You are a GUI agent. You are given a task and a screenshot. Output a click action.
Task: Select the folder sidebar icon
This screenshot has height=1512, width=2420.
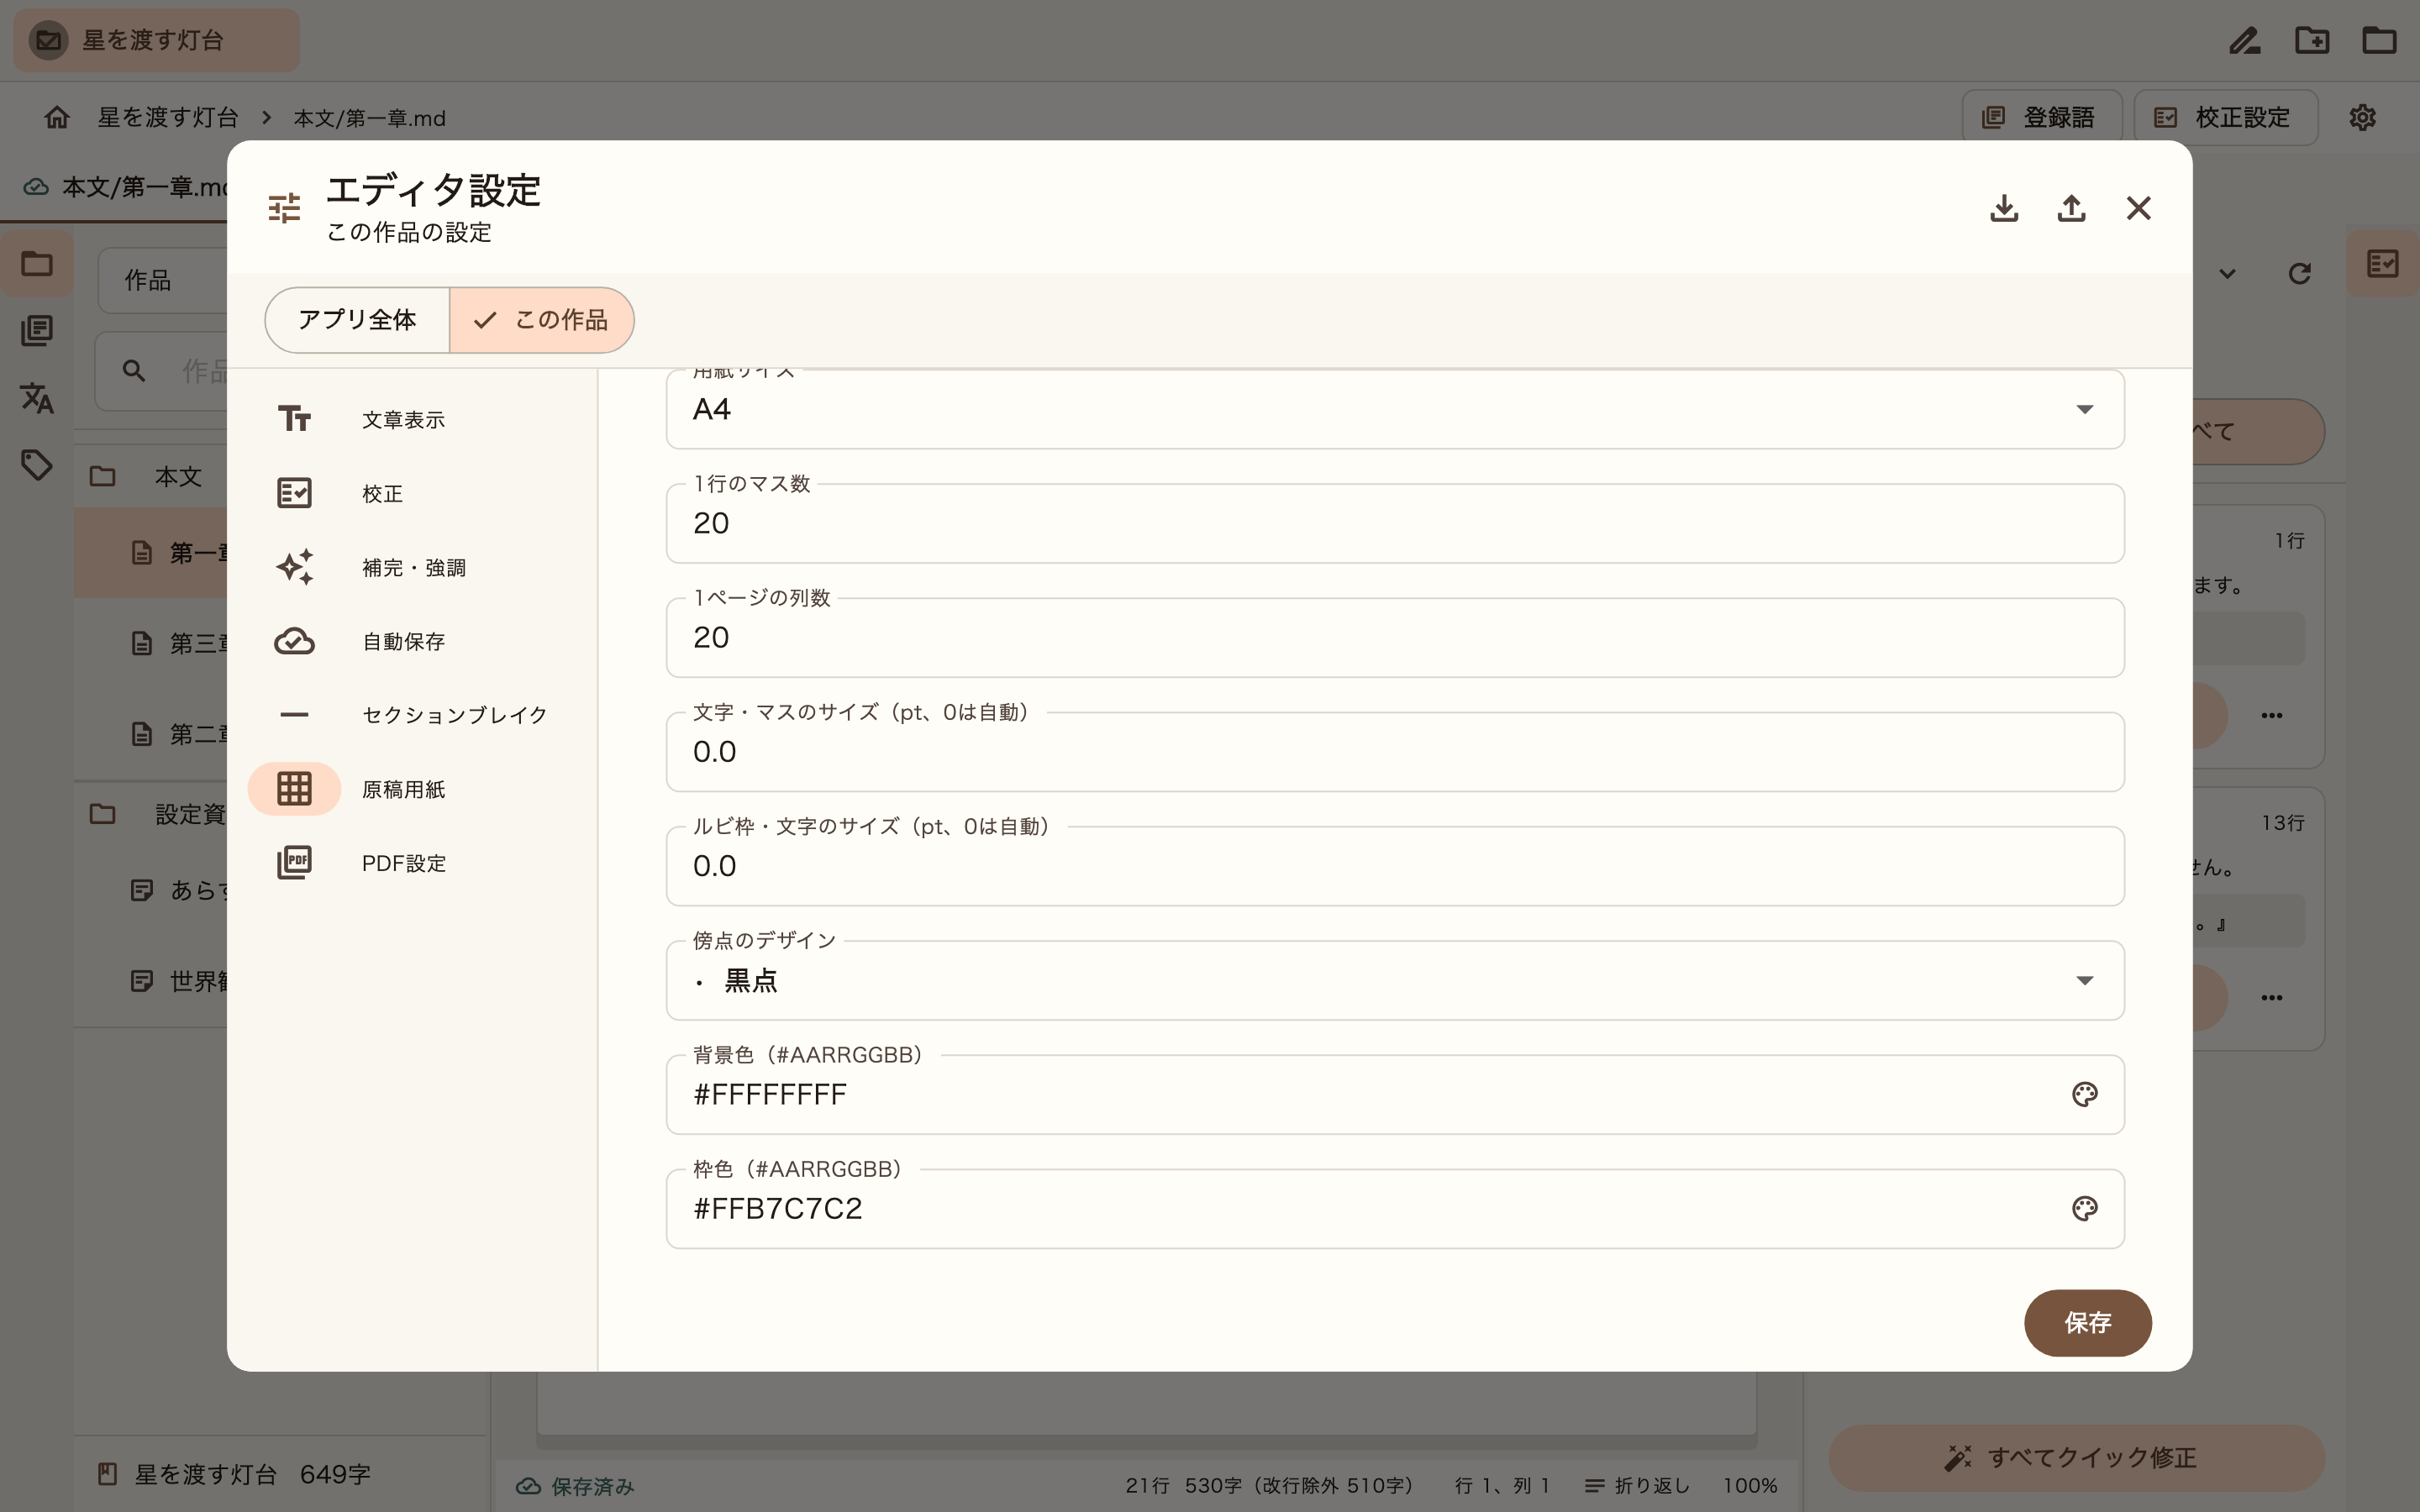coord(37,264)
